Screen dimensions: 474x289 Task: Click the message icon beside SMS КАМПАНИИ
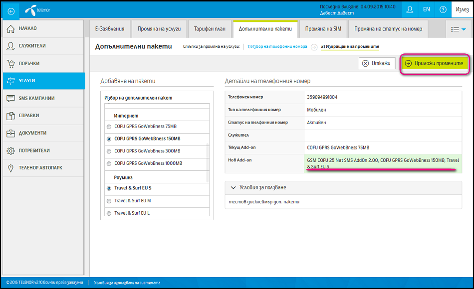tap(10, 98)
